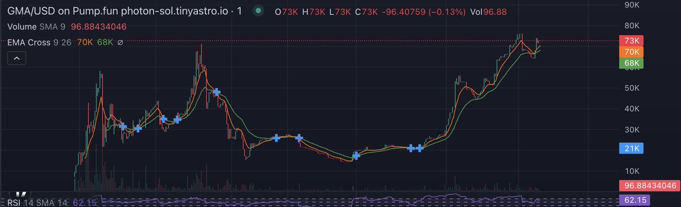Click the green market status dot
Image resolution: width=681 pixels, height=207 pixels.
pos(258,11)
